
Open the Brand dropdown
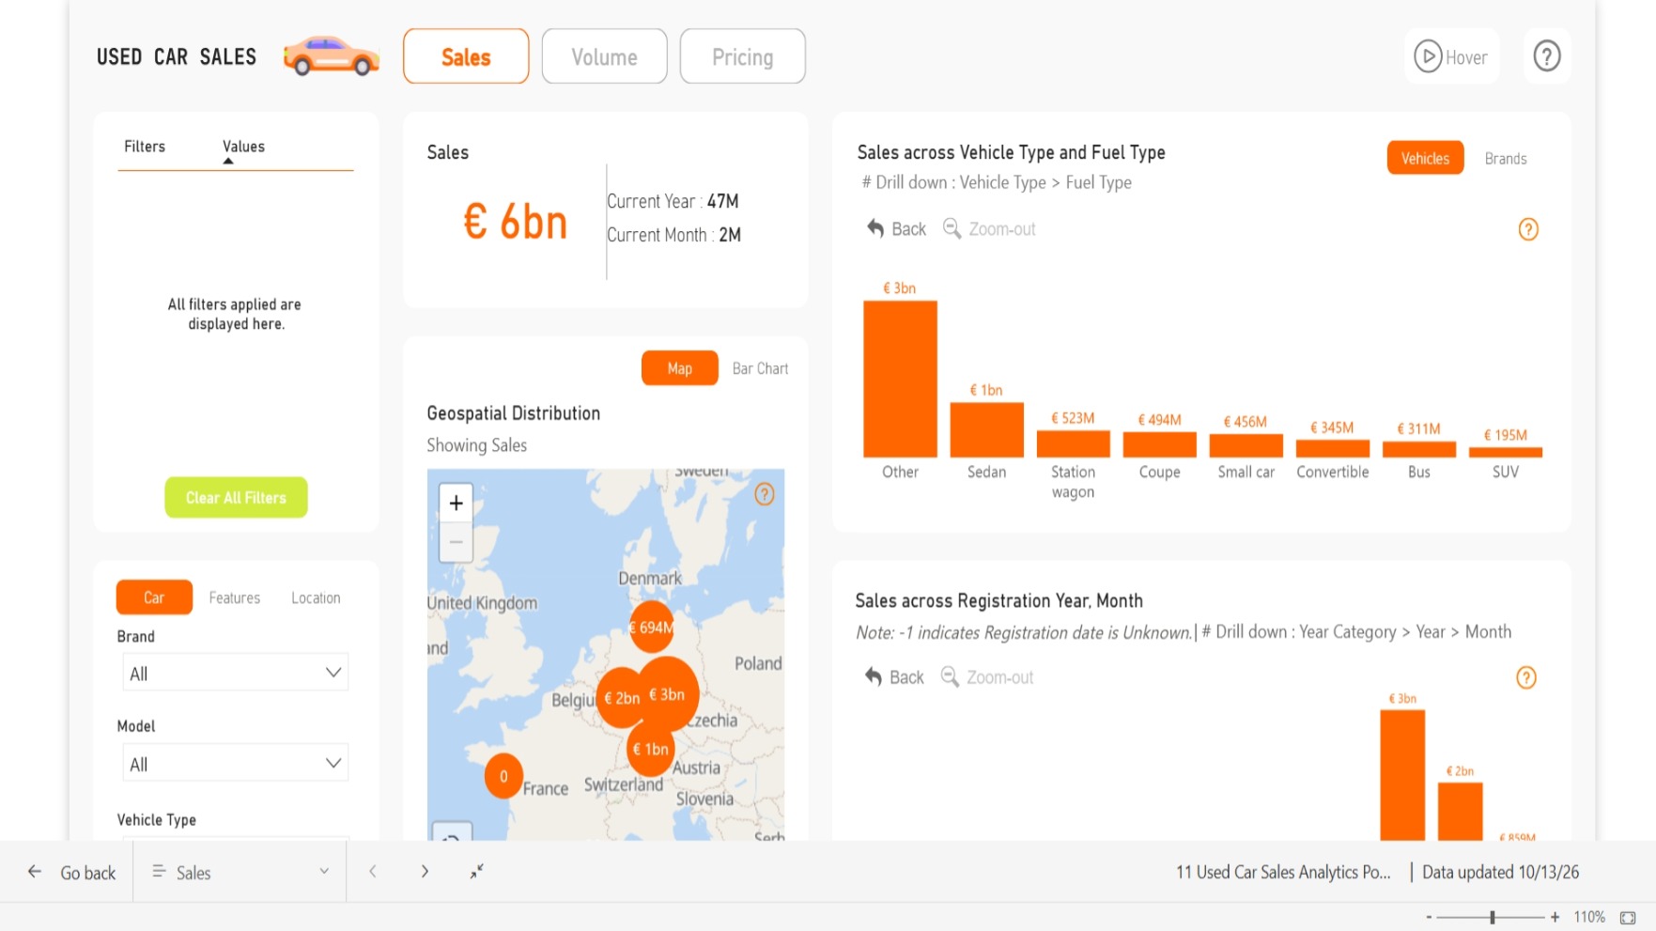coord(236,673)
